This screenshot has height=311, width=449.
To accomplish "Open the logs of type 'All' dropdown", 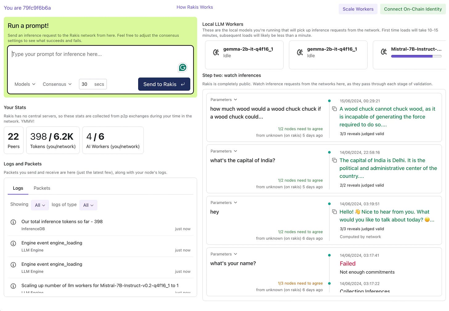I will pyautogui.click(x=88, y=205).
